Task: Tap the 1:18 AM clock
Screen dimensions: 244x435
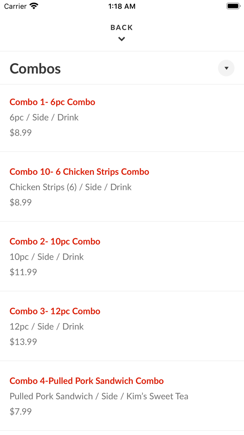Action: pyautogui.click(x=122, y=6)
